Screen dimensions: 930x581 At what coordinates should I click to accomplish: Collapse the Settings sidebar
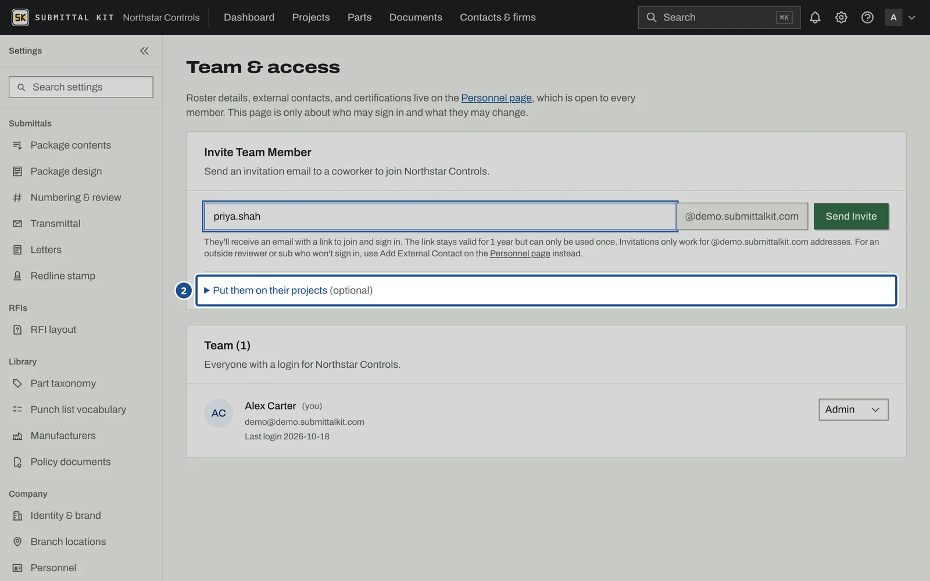[x=144, y=51]
